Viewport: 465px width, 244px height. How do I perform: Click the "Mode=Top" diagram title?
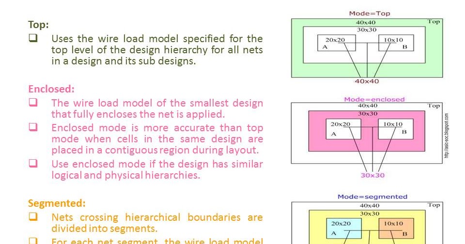[370, 14]
